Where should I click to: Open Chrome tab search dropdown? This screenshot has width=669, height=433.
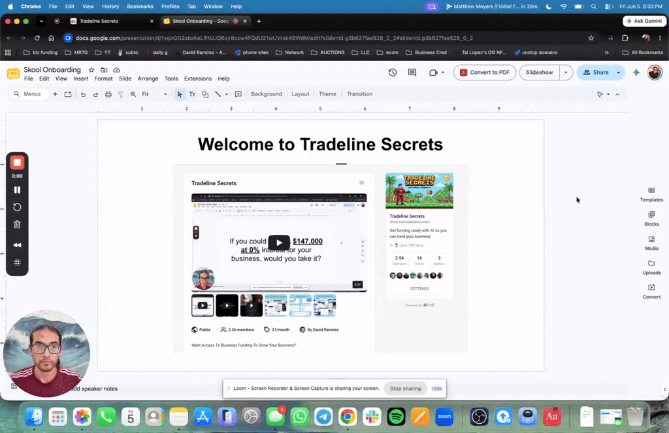(x=41, y=21)
